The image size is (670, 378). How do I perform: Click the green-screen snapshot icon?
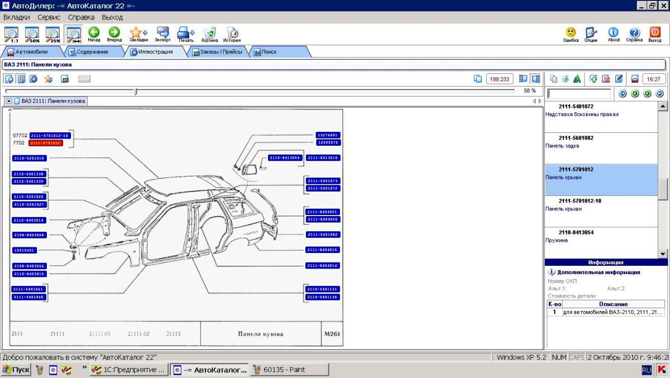(65, 79)
